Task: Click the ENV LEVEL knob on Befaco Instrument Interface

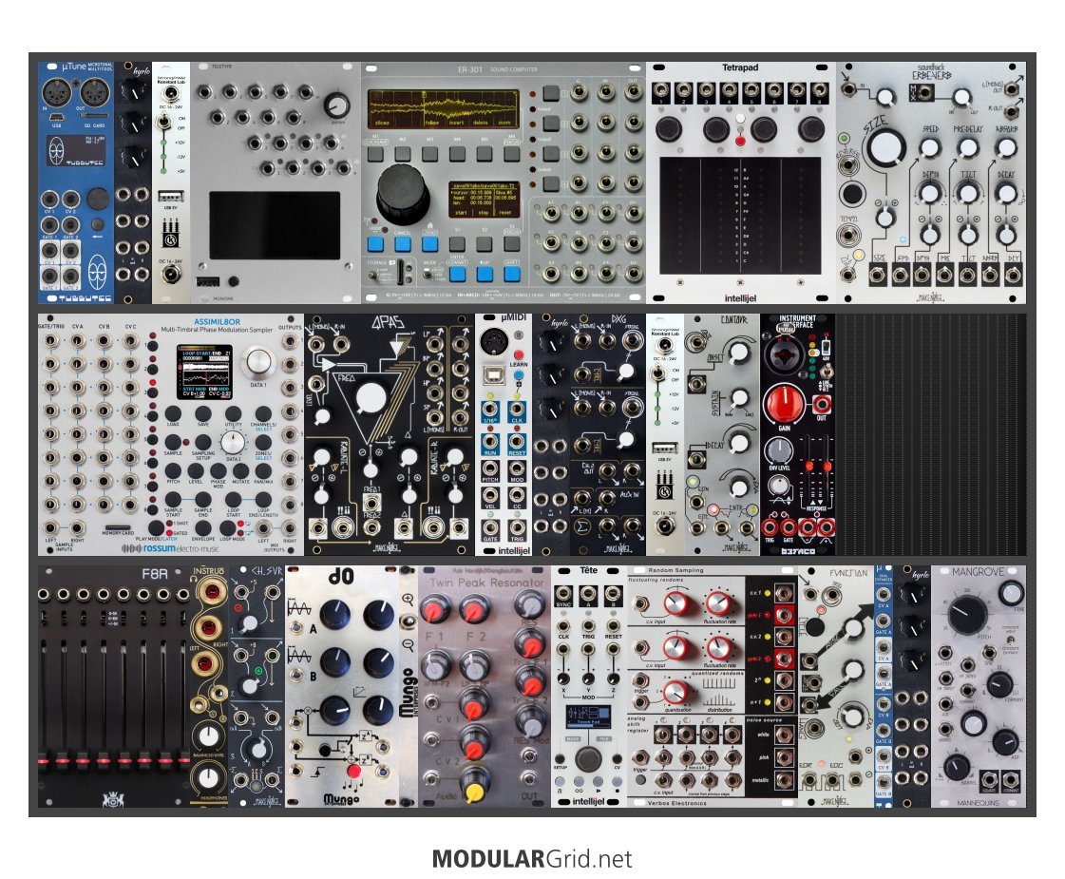Action: click(x=778, y=449)
